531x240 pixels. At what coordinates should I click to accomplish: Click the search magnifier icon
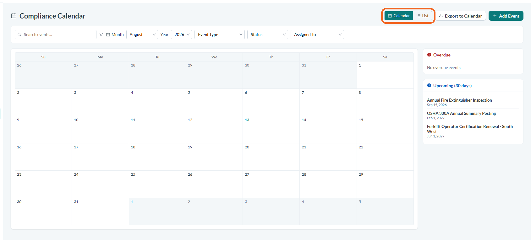pos(19,35)
